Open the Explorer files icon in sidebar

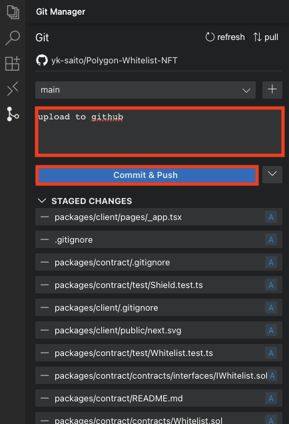(13, 12)
